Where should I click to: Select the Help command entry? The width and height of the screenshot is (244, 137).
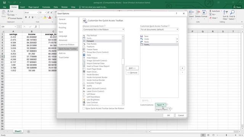pos(102,55)
